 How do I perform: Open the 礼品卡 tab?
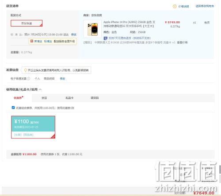[69, 98]
